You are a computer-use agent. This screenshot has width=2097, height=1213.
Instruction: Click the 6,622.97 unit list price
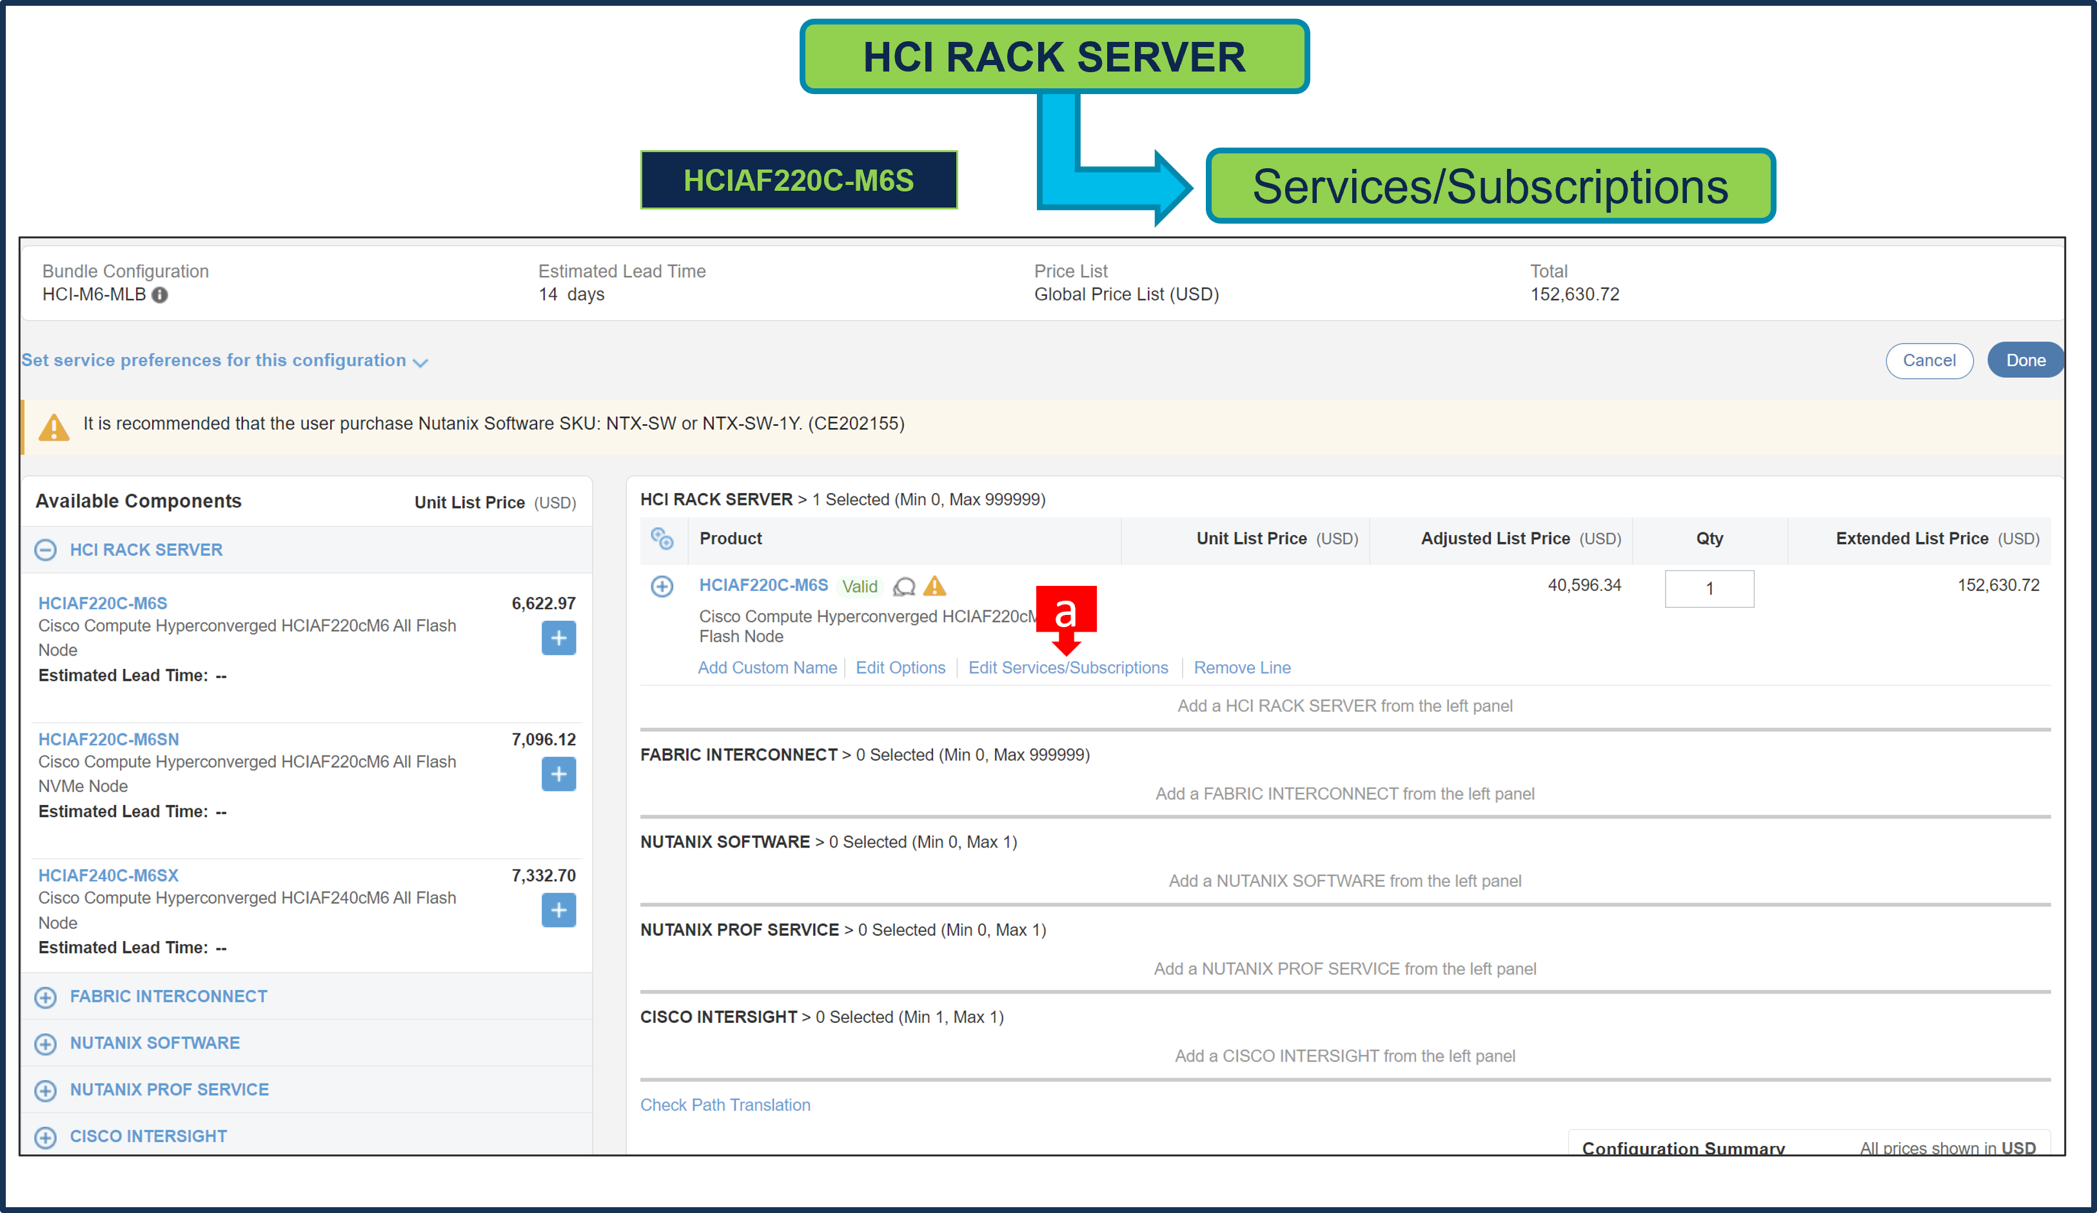click(x=544, y=603)
